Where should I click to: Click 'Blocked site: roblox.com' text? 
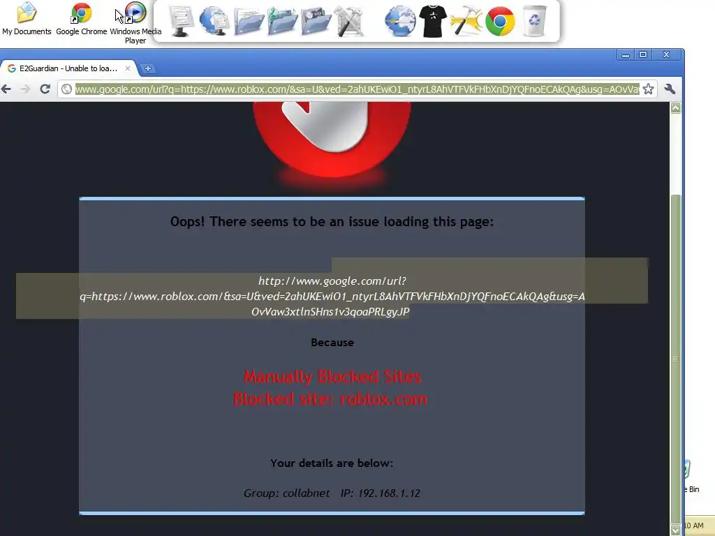coord(330,399)
